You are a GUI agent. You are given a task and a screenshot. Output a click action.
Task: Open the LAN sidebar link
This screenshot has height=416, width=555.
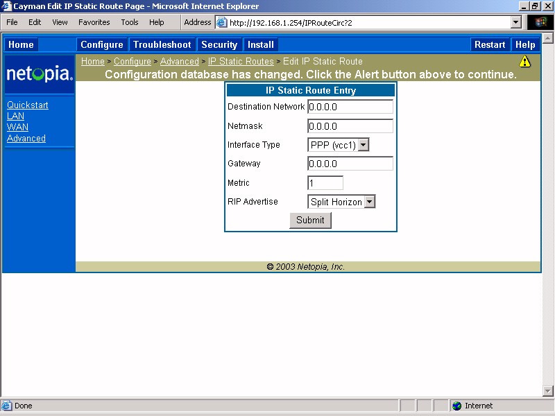click(x=15, y=116)
